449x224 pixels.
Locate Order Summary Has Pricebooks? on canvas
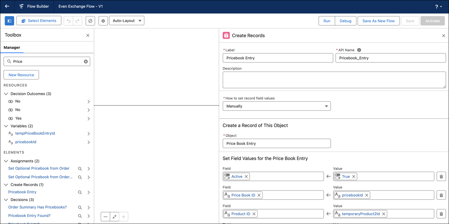[80, 208]
